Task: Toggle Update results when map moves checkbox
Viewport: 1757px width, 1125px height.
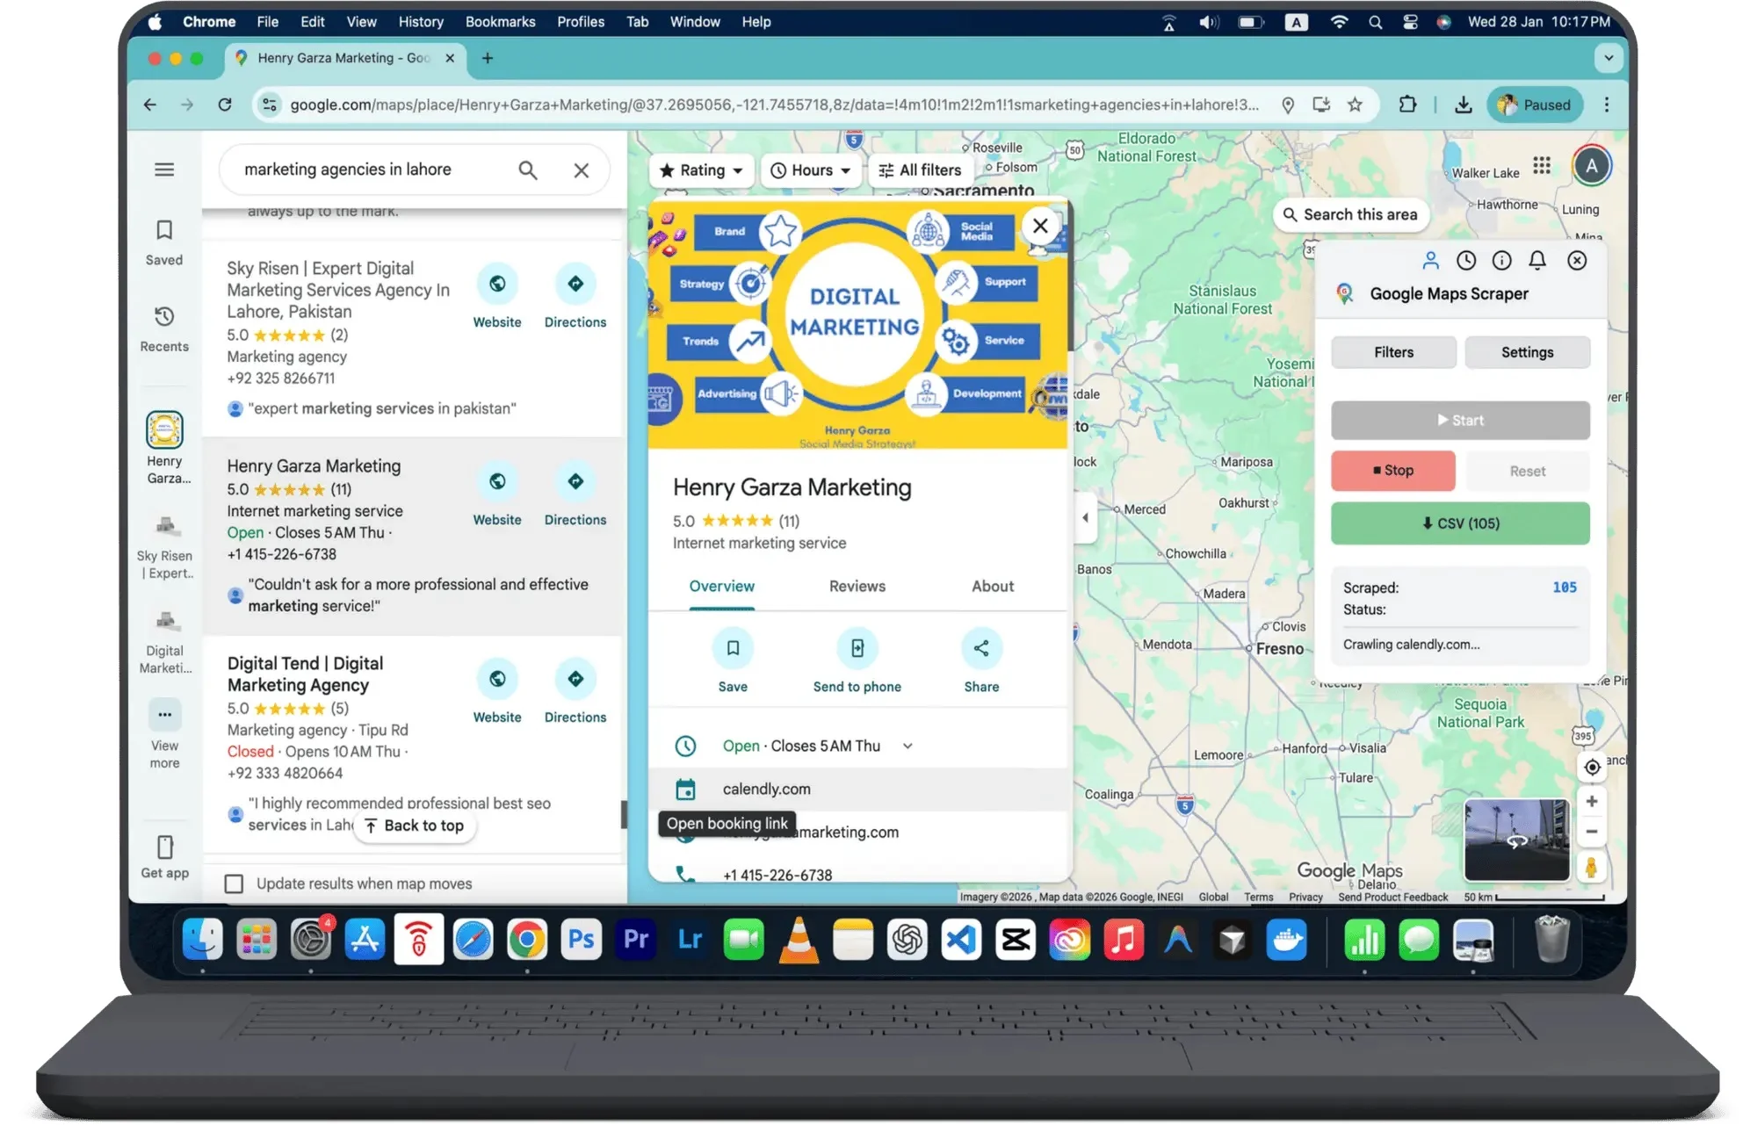Action: pos(234,883)
